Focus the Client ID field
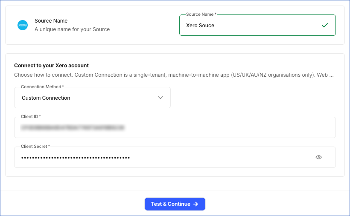This screenshot has width=350, height=216. [x=175, y=127]
